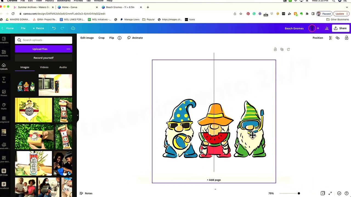Screen dimensions: 351x197
Task: Click the Share button
Action: pyautogui.click(x=340, y=28)
